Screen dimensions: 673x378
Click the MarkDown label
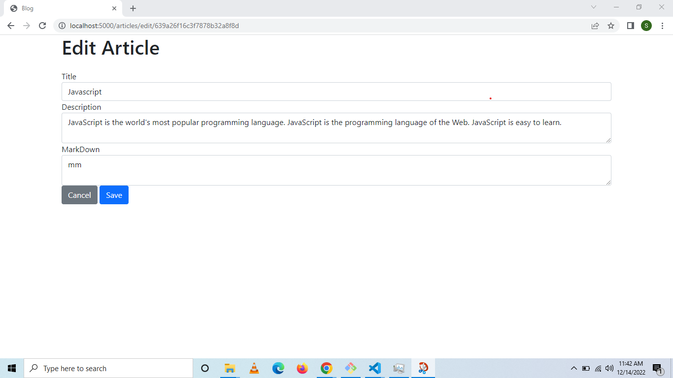[x=81, y=149]
